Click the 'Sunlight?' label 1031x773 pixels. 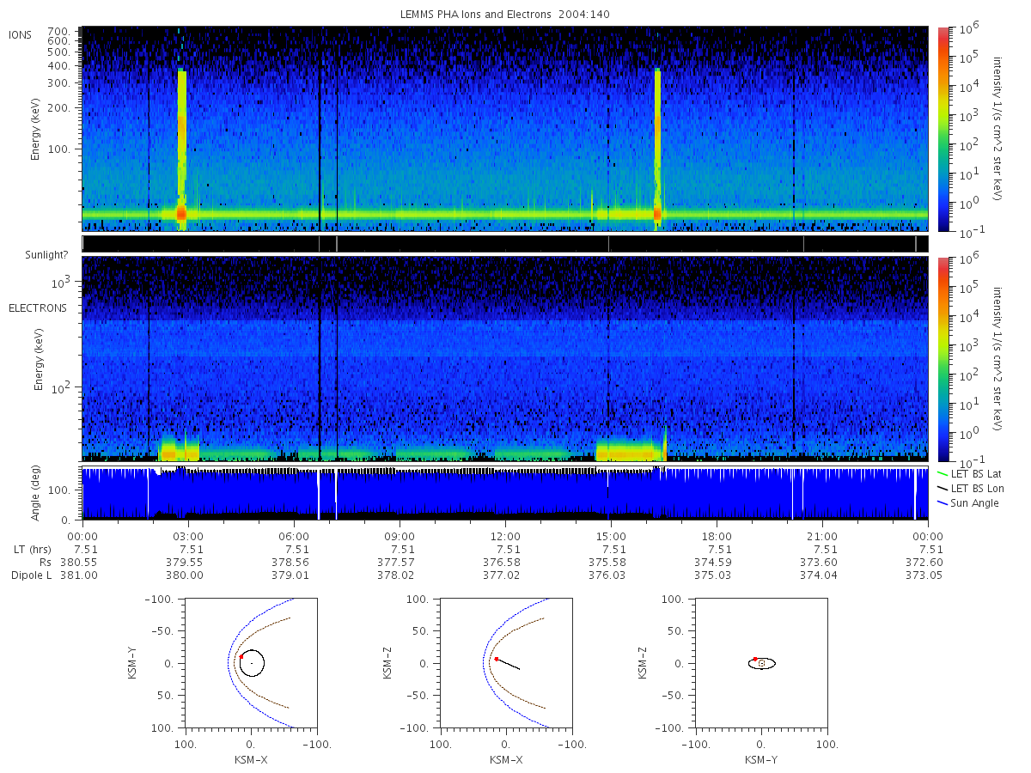46,255
